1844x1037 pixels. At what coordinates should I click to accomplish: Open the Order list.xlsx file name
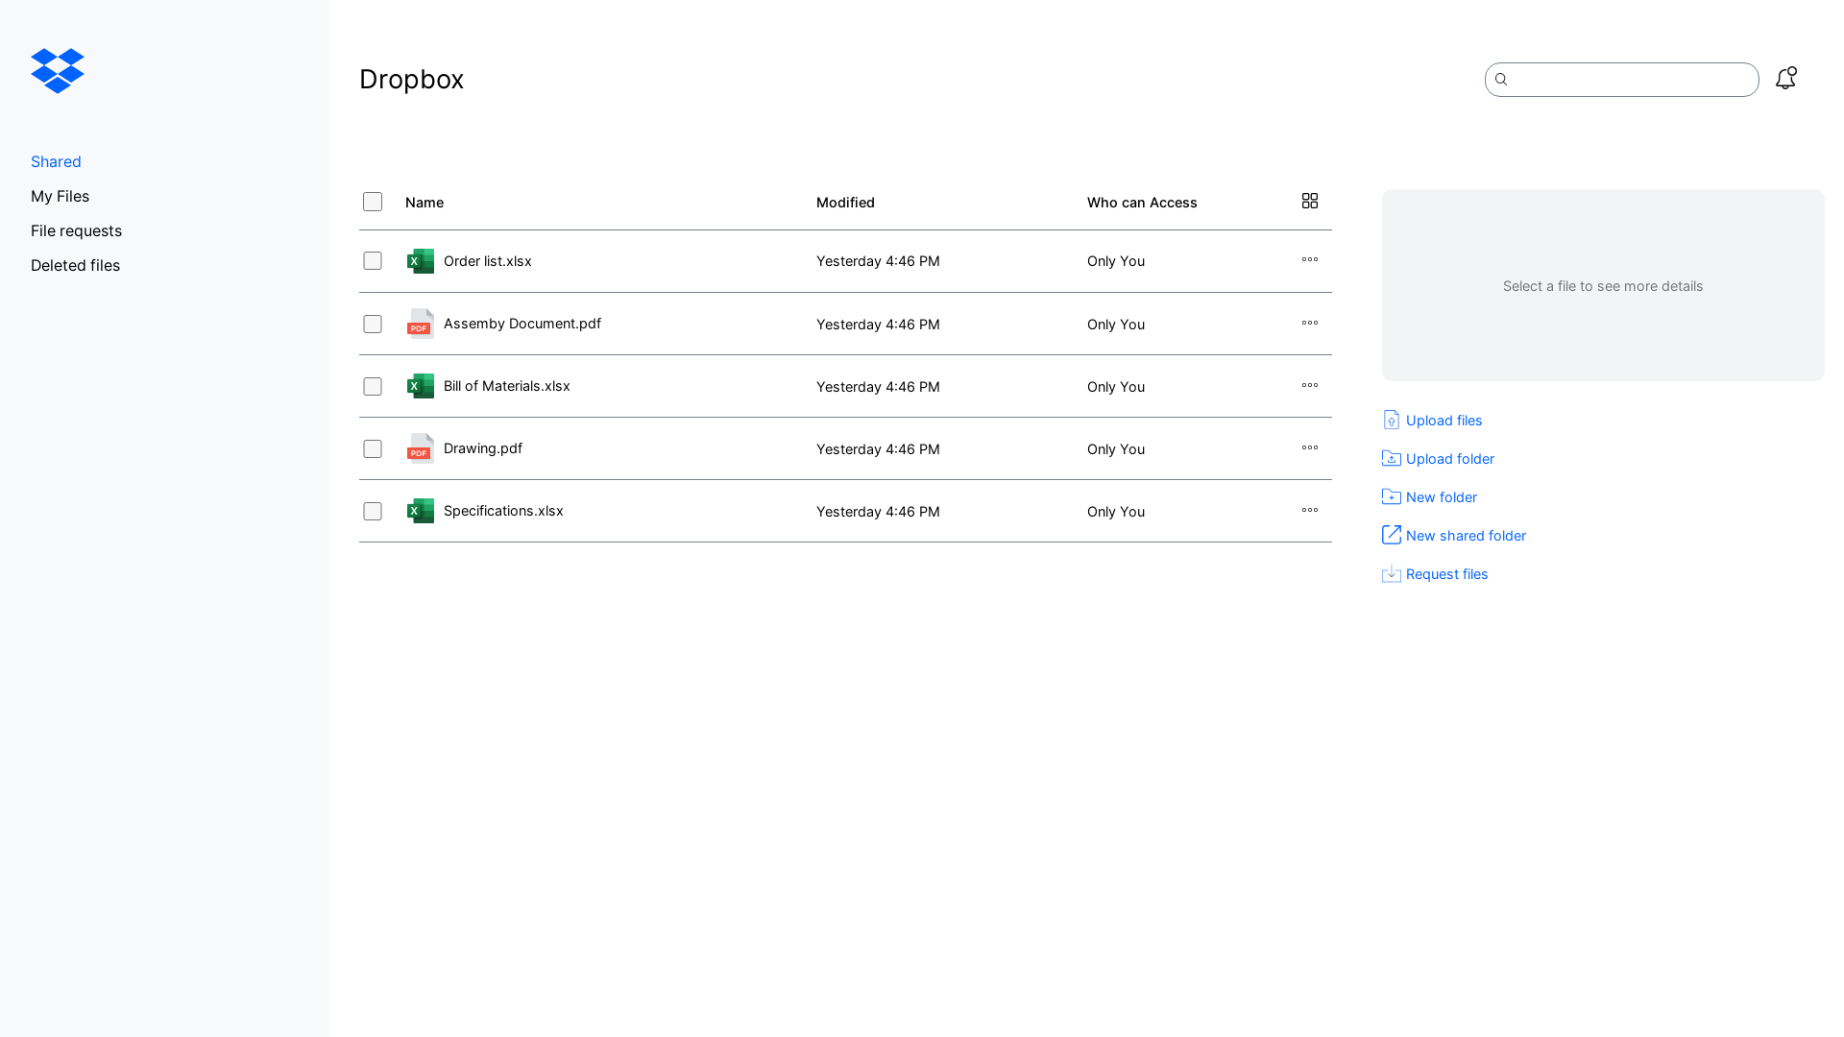point(487,261)
